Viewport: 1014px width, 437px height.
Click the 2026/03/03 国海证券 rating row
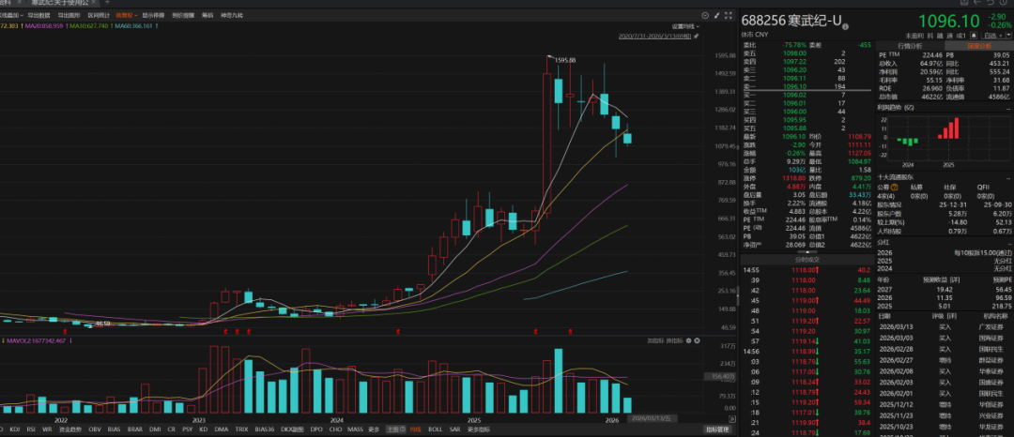point(945,337)
